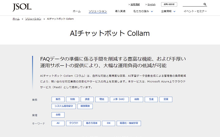Click the JSOL logo
220x137 pixels.
point(22,7)
